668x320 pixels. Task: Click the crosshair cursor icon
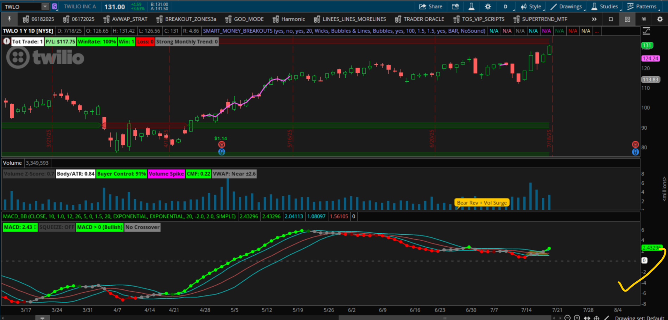click(x=597, y=318)
